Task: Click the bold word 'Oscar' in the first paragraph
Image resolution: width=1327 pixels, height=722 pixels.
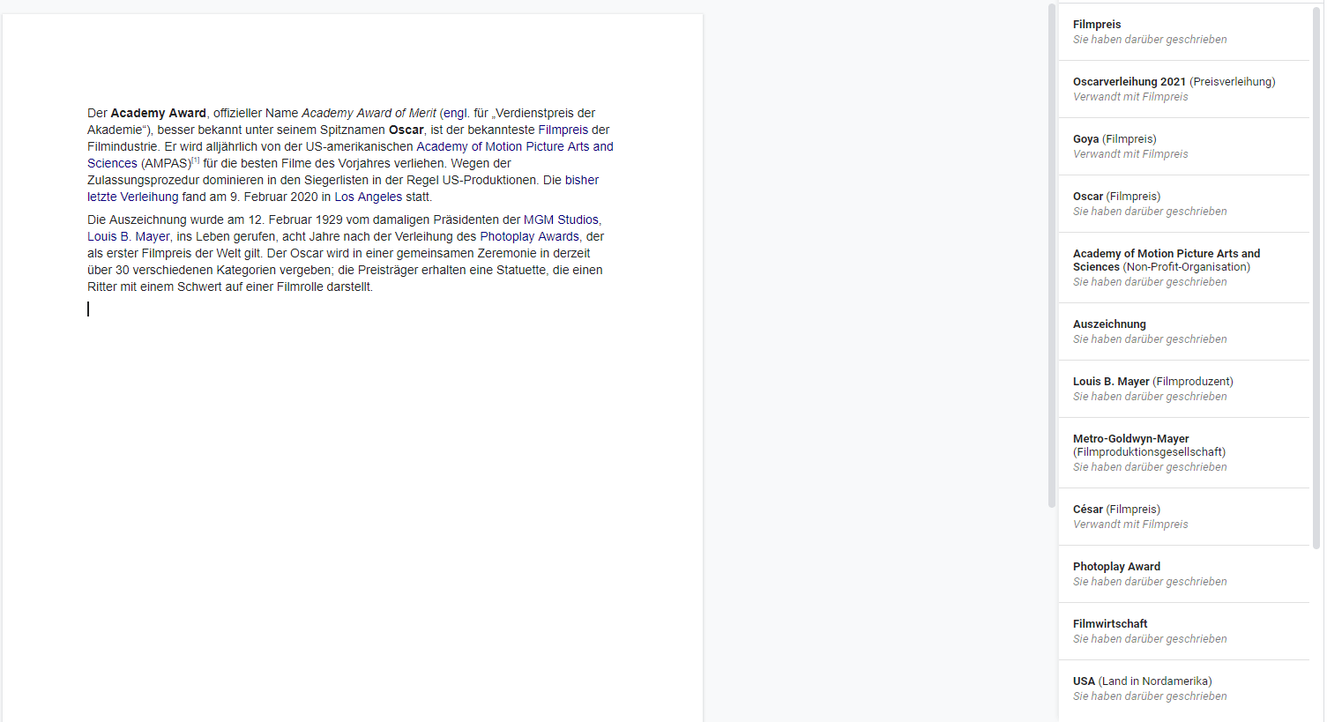Action: (x=406, y=130)
